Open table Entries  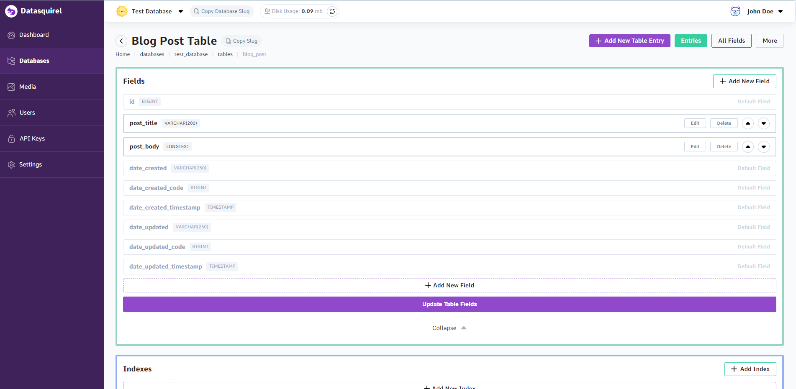[x=691, y=41]
